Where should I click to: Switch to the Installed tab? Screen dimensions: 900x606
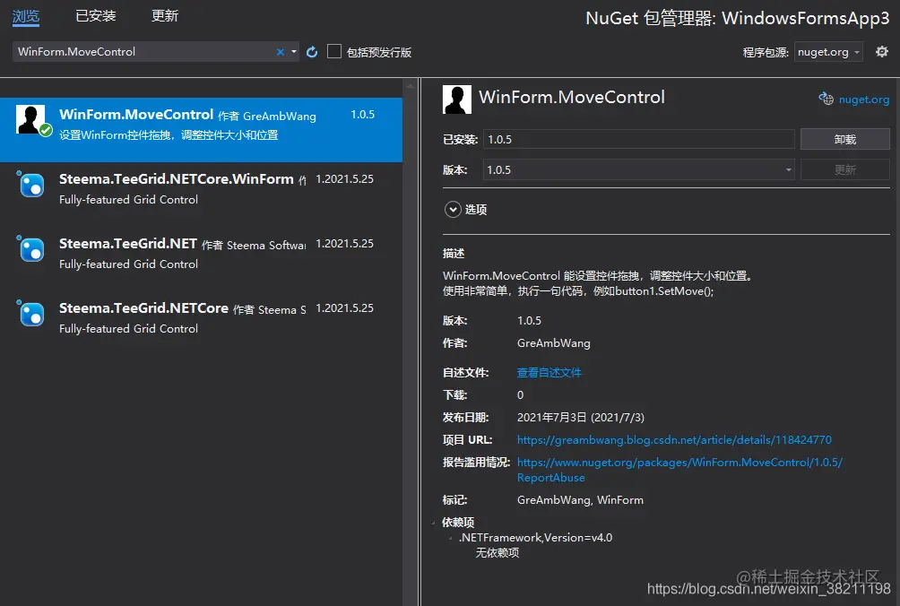(96, 15)
